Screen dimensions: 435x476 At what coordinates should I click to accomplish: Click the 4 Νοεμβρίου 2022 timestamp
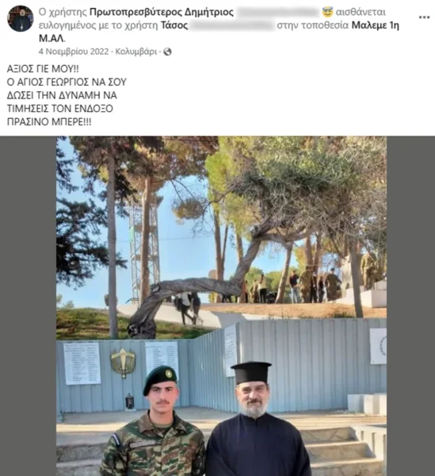tap(74, 52)
